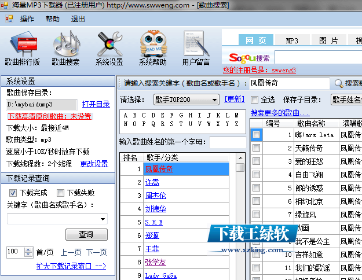Select singer 刘德华 in the list

(156, 209)
